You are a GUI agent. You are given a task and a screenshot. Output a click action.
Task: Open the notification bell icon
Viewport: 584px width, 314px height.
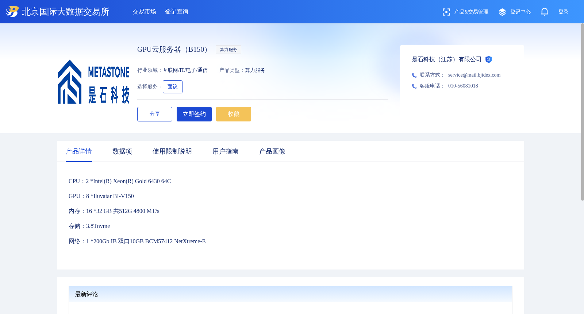click(x=544, y=12)
